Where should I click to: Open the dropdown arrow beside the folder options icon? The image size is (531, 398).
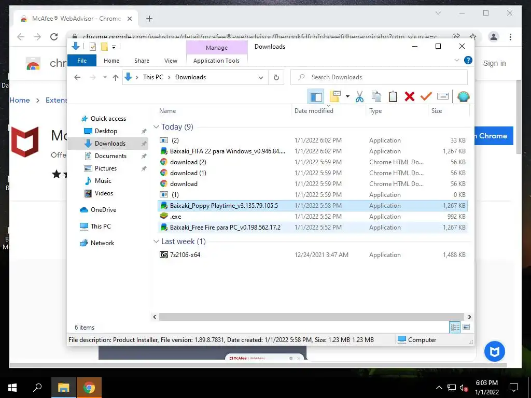click(347, 97)
